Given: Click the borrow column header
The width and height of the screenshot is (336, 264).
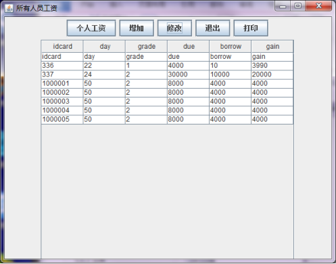Looking at the screenshot, I should (231, 47).
